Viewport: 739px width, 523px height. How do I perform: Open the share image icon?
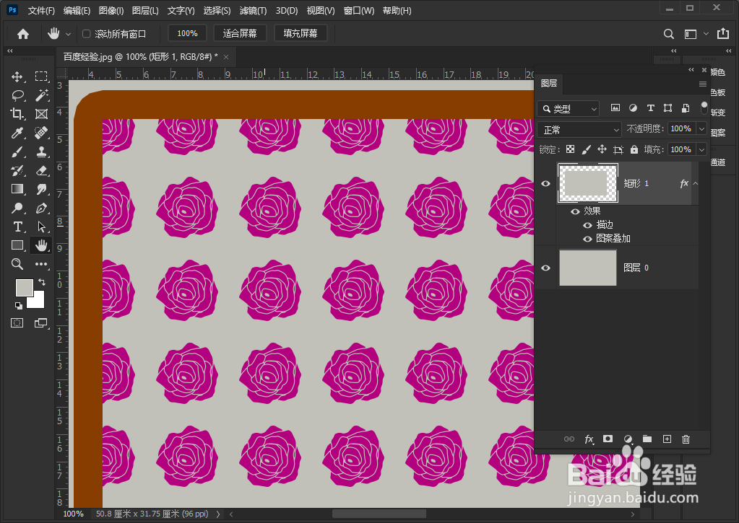[x=722, y=33]
